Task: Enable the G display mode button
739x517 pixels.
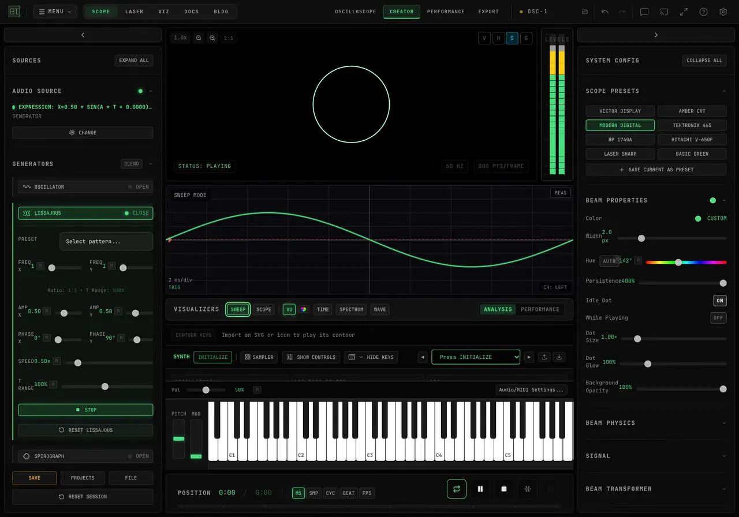Action: pos(526,38)
